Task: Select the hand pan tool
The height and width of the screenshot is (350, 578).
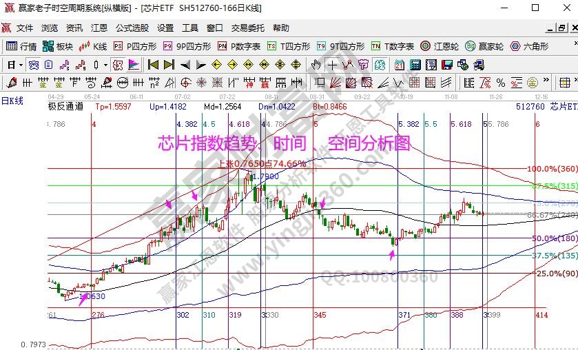Action: point(316,65)
